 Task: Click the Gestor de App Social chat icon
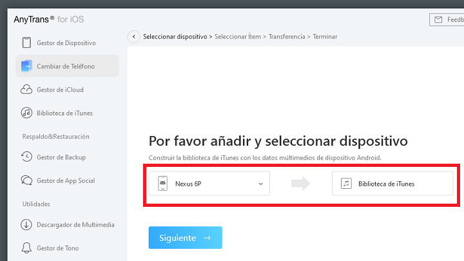point(26,180)
